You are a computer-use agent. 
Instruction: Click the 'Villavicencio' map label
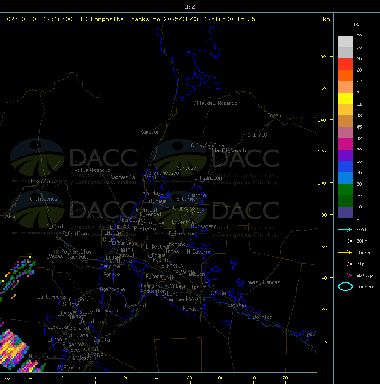click(x=92, y=170)
